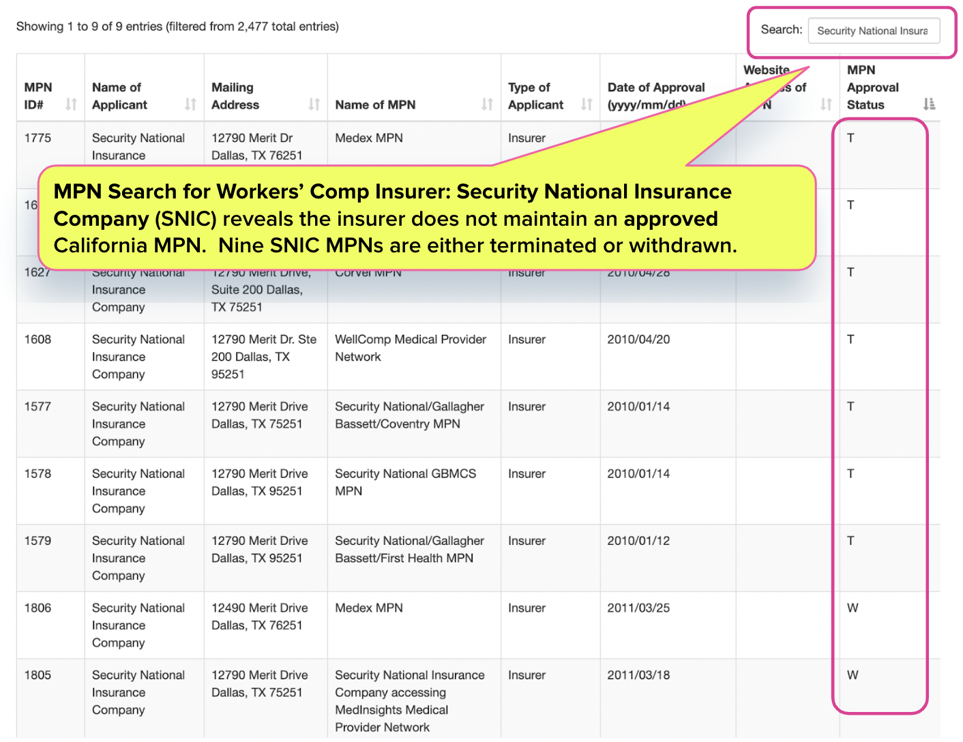Click status 'W' in row 1806
Viewport: 963px width, 742px height.
(853, 608)
